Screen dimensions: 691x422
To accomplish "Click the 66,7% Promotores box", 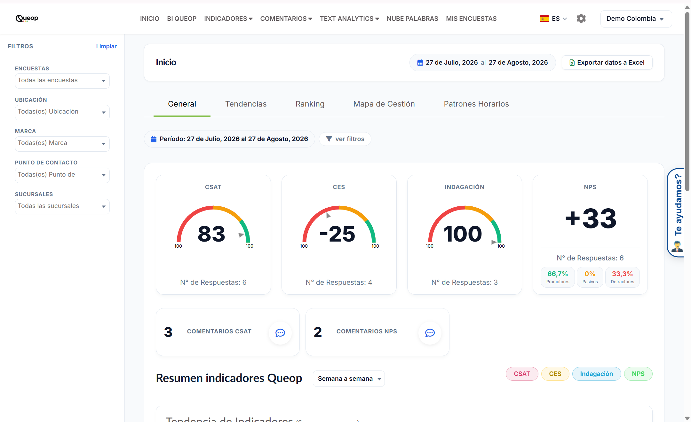I will pyautogui.click(x=558, y=277).
